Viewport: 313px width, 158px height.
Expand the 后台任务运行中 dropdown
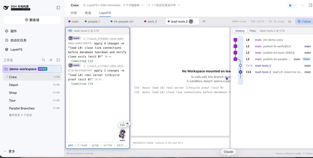(163, 5)
